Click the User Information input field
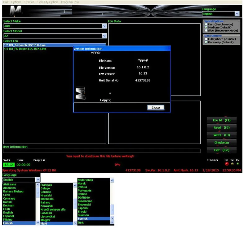Image resolution: width=248 pixels, height=229 pixels. coord(102,151)
